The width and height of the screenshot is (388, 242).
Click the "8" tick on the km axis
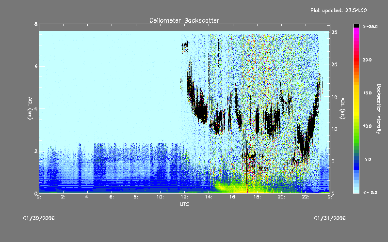(36, 24)
